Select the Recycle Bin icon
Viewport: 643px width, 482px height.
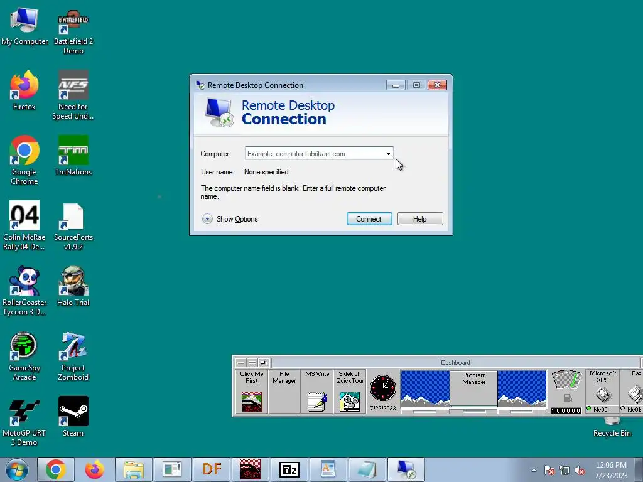612,428
